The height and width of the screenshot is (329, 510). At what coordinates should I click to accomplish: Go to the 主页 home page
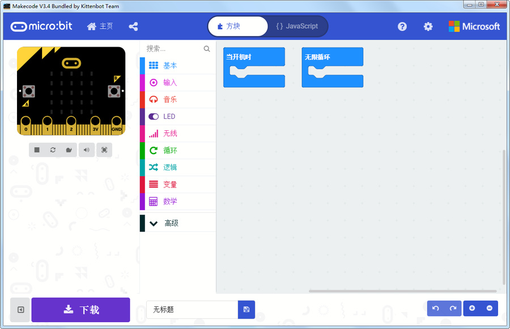[100, 26]
